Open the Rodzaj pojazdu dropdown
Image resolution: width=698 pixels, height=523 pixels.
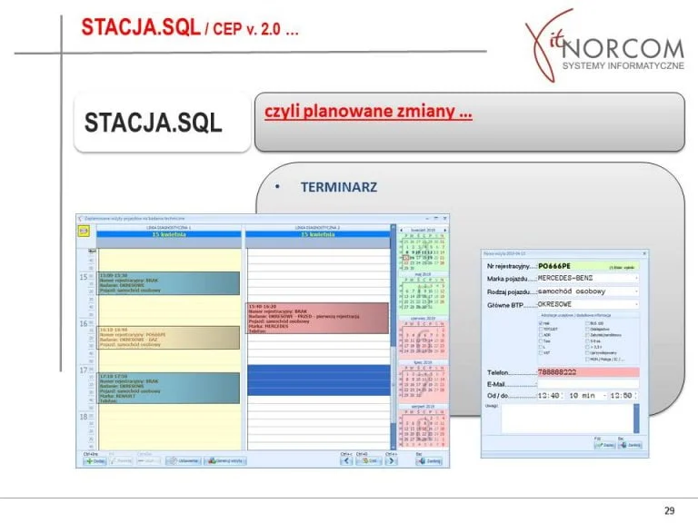click(636, 291)
